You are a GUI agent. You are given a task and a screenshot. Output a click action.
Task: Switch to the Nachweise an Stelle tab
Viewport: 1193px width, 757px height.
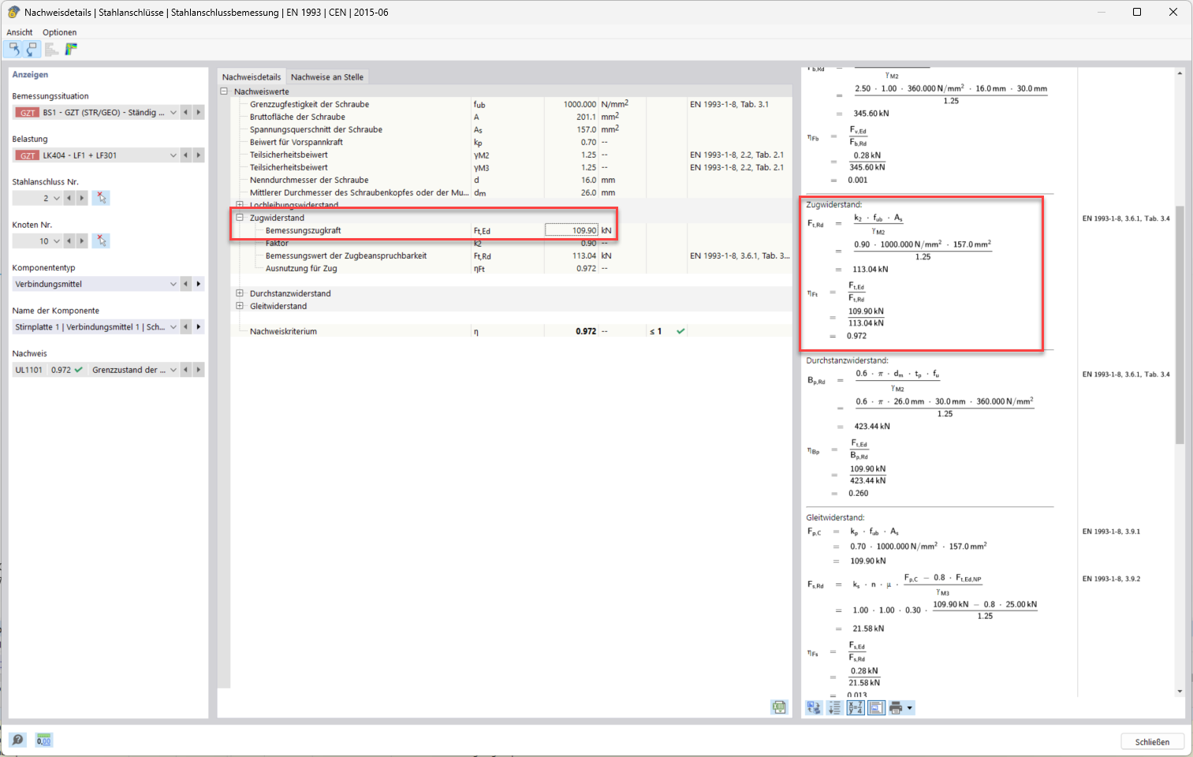[x=326, y=76]
